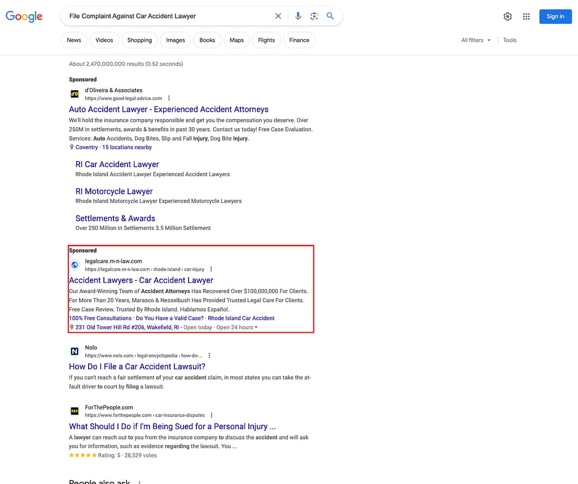Open How Do I File a Car Accident Lawsuit?
The image size is (578, 484).
pos(137,367)
